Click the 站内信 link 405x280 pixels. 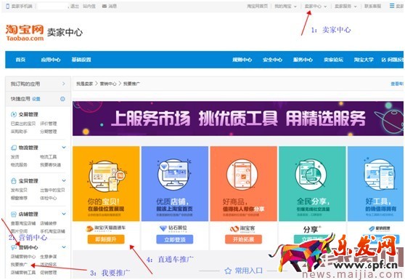(89, 6)
